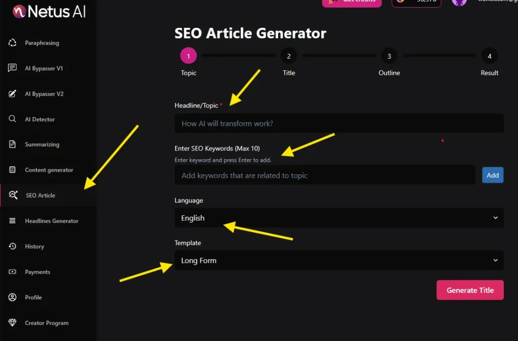
Task: Click the Get credits button
Action: 352,3
